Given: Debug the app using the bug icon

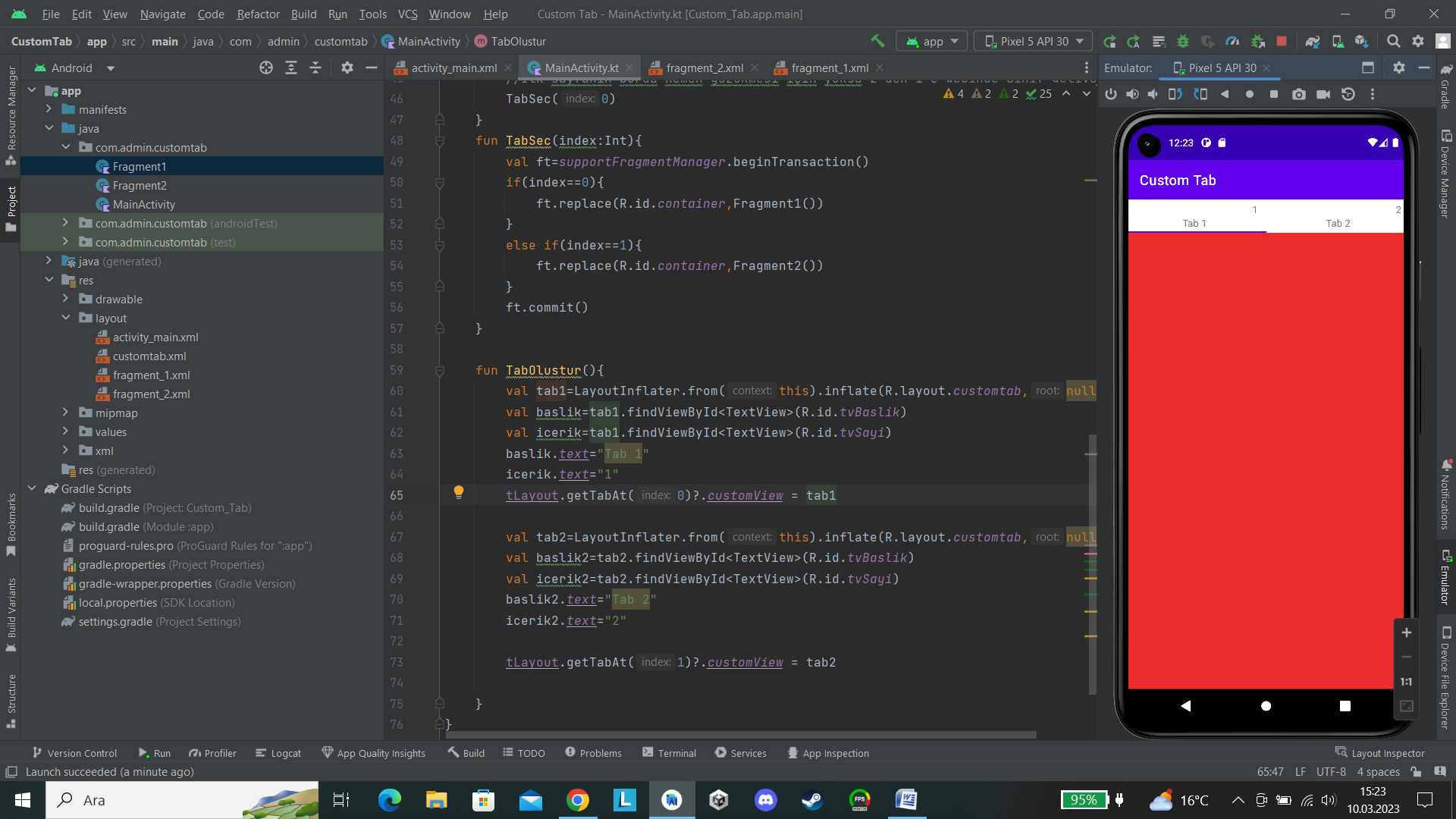Looking at the screenshot, I should click(x=1183, y=41).
